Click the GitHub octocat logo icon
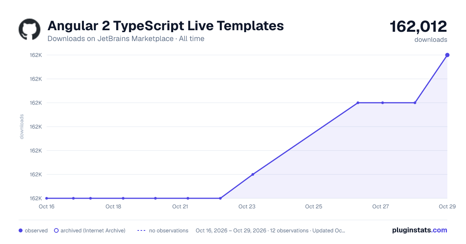Screen dimensions: 466x244 30,29
